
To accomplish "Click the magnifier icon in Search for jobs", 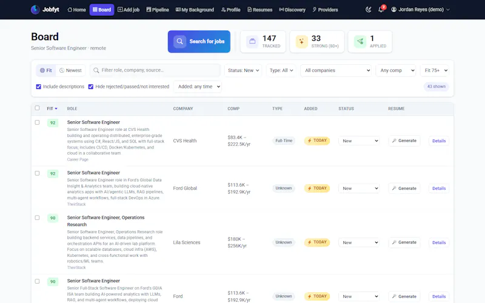I will pos(179,41).
